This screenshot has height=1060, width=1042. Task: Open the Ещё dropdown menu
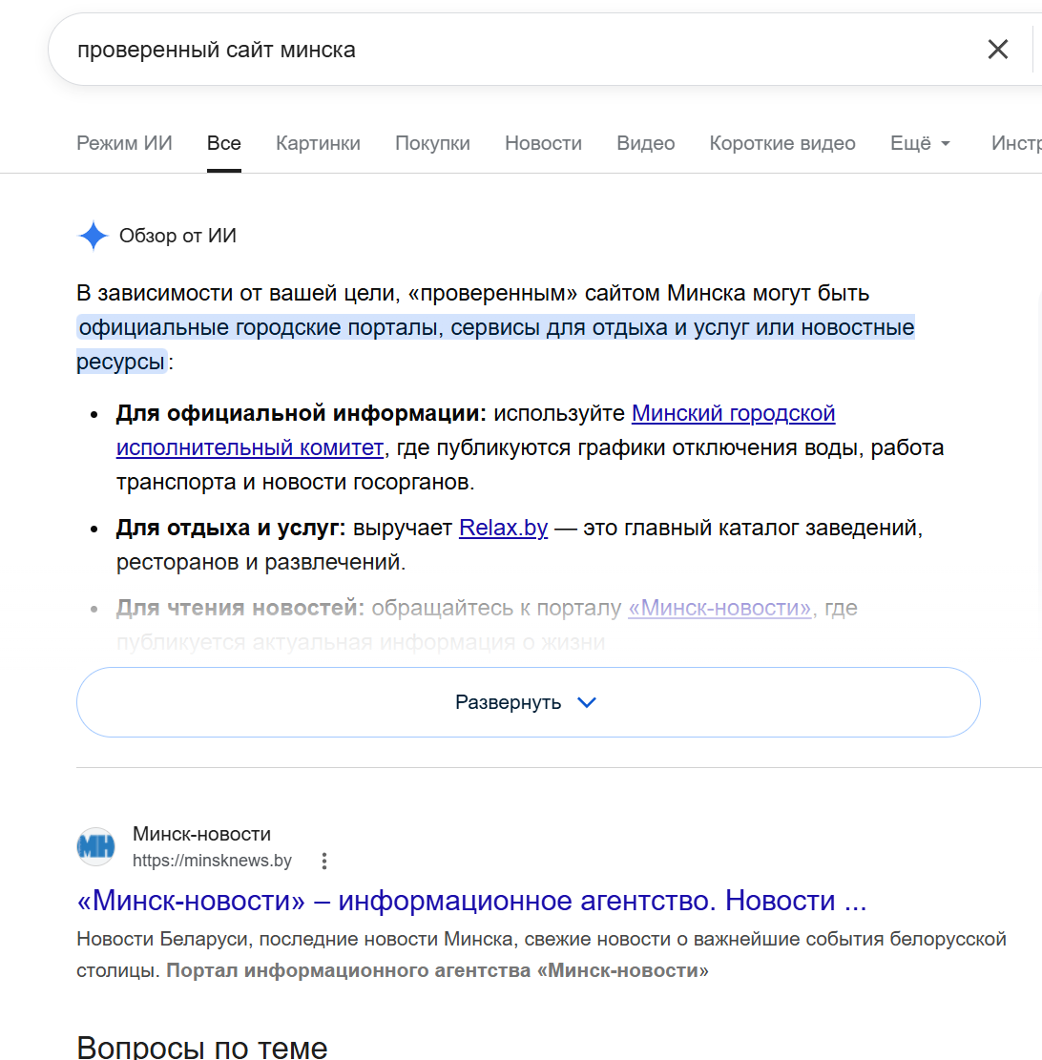920,143
